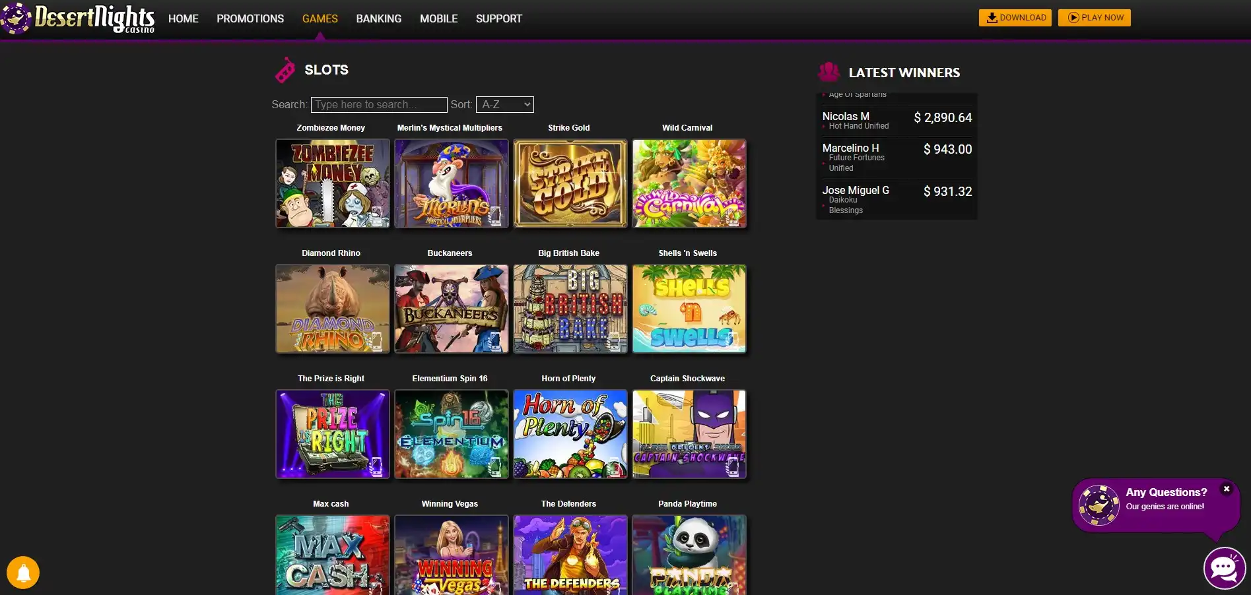1251x595 pixels.
Task: Open Merlin's Mystical Multipliers thumbnail
Action: [452, 183]
